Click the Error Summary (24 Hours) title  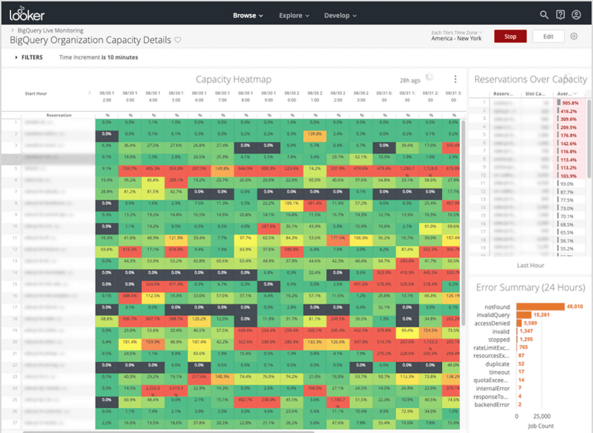(x=530, y=288)
